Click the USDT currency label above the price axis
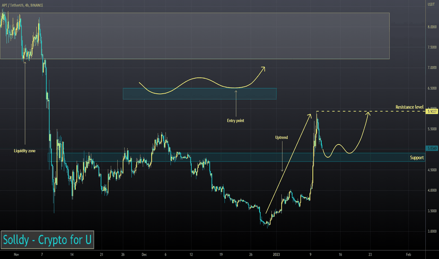Image resolution: width=439 pixels, height=259 pixels. (431, 4)
